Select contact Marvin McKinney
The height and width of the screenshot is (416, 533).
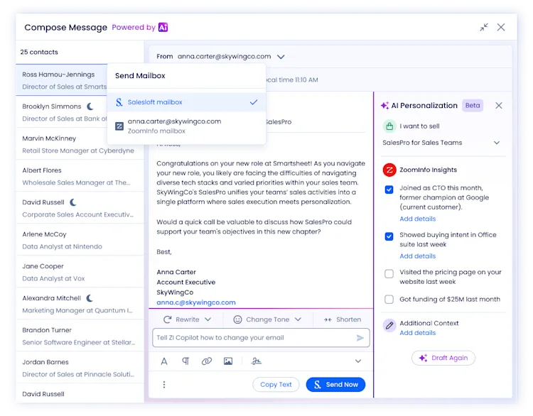[x=80, y=144]
